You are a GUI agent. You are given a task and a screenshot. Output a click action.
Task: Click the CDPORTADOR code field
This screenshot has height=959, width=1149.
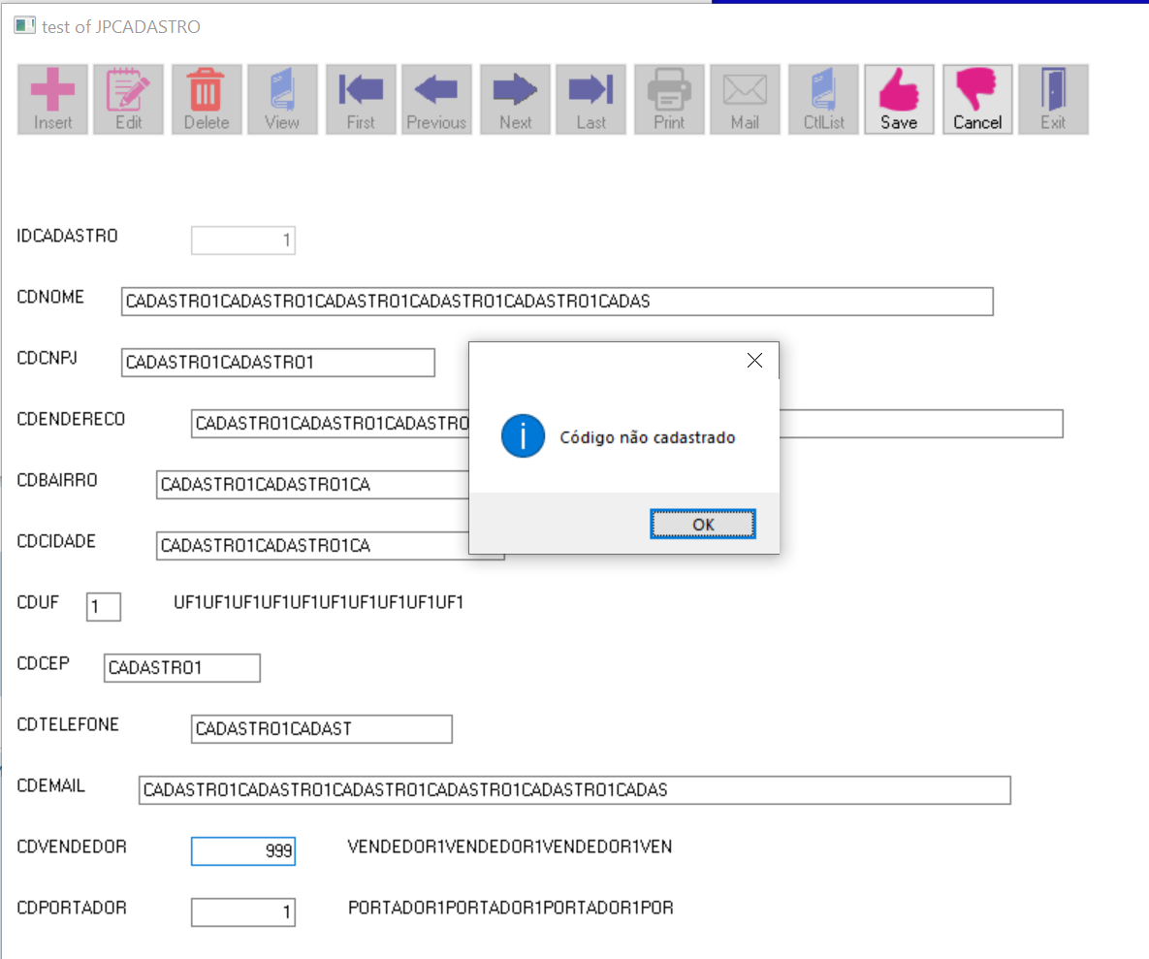243,912
